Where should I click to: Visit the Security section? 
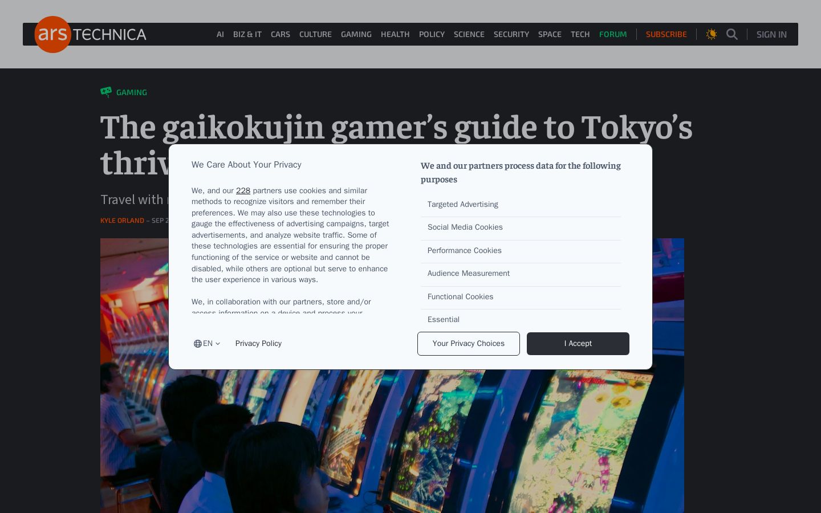511,34
